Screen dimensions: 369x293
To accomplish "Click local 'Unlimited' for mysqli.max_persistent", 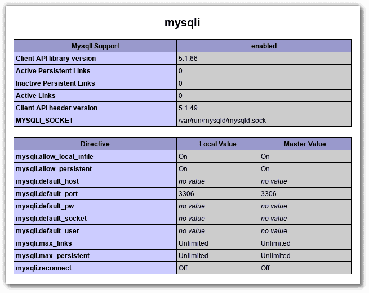I will (x=193, y=256).
